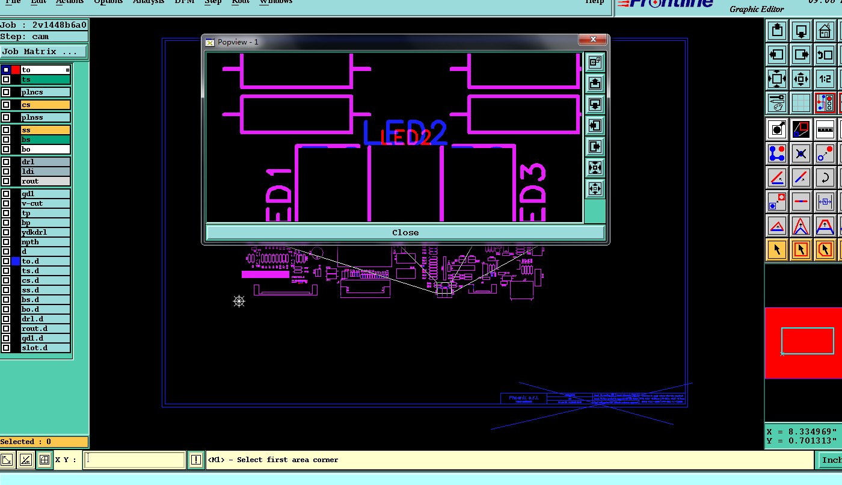Click Popview detach window icon at top

pos(595,62)
